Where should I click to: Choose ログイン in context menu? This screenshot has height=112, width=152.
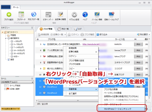click(x=81, y=56)
